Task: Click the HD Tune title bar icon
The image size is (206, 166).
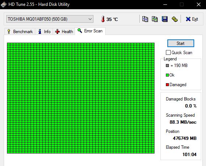Action: tap(3, 4)
